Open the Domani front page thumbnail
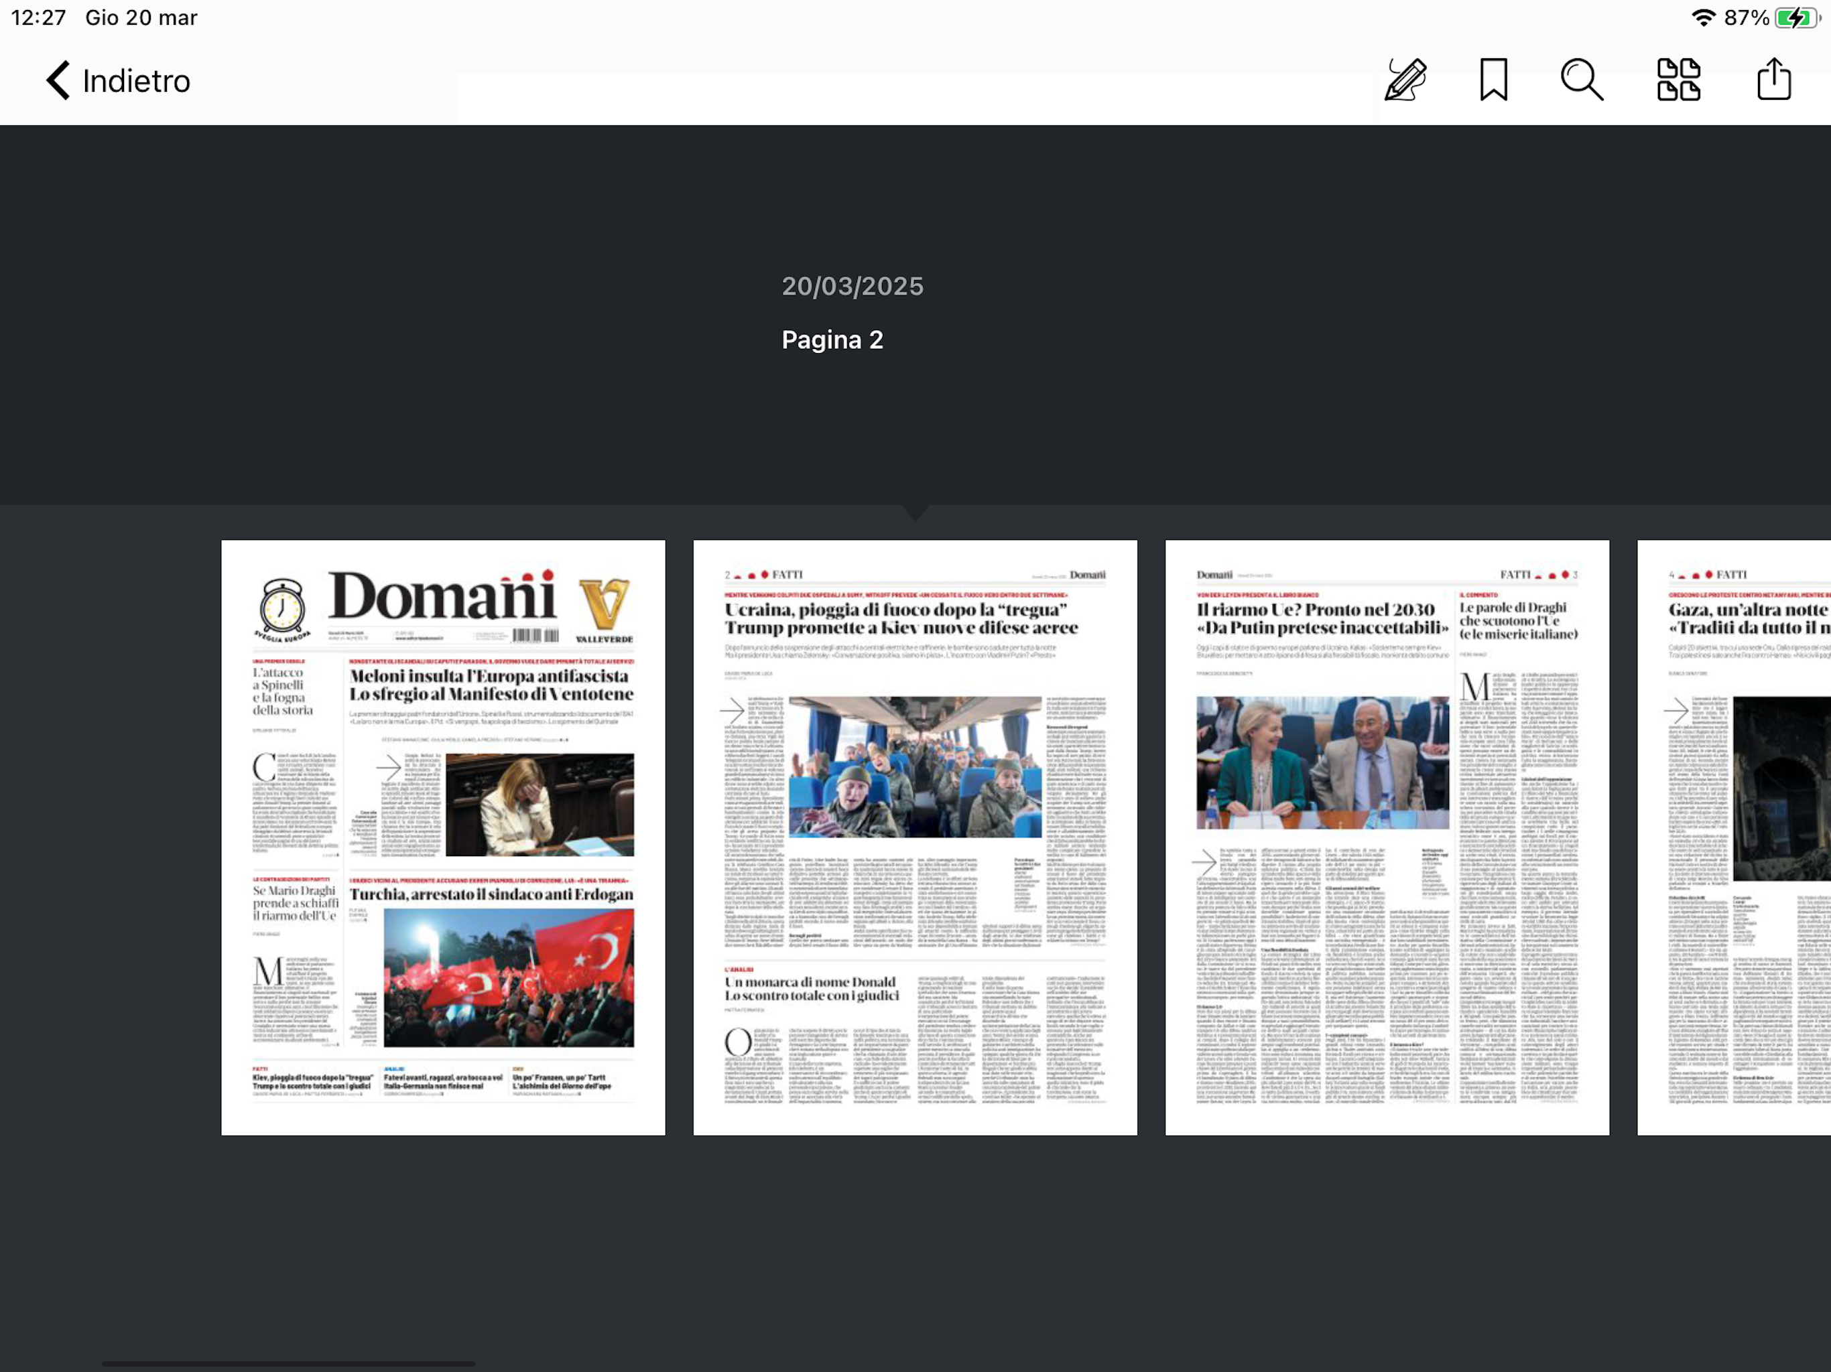The width and height of the screenshot is (1831, 1372). click(443, 837)
